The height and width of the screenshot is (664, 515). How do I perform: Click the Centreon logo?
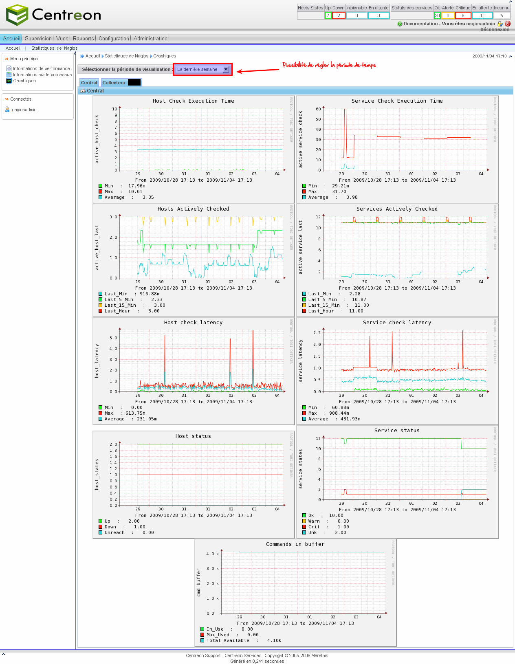(54, 15)
